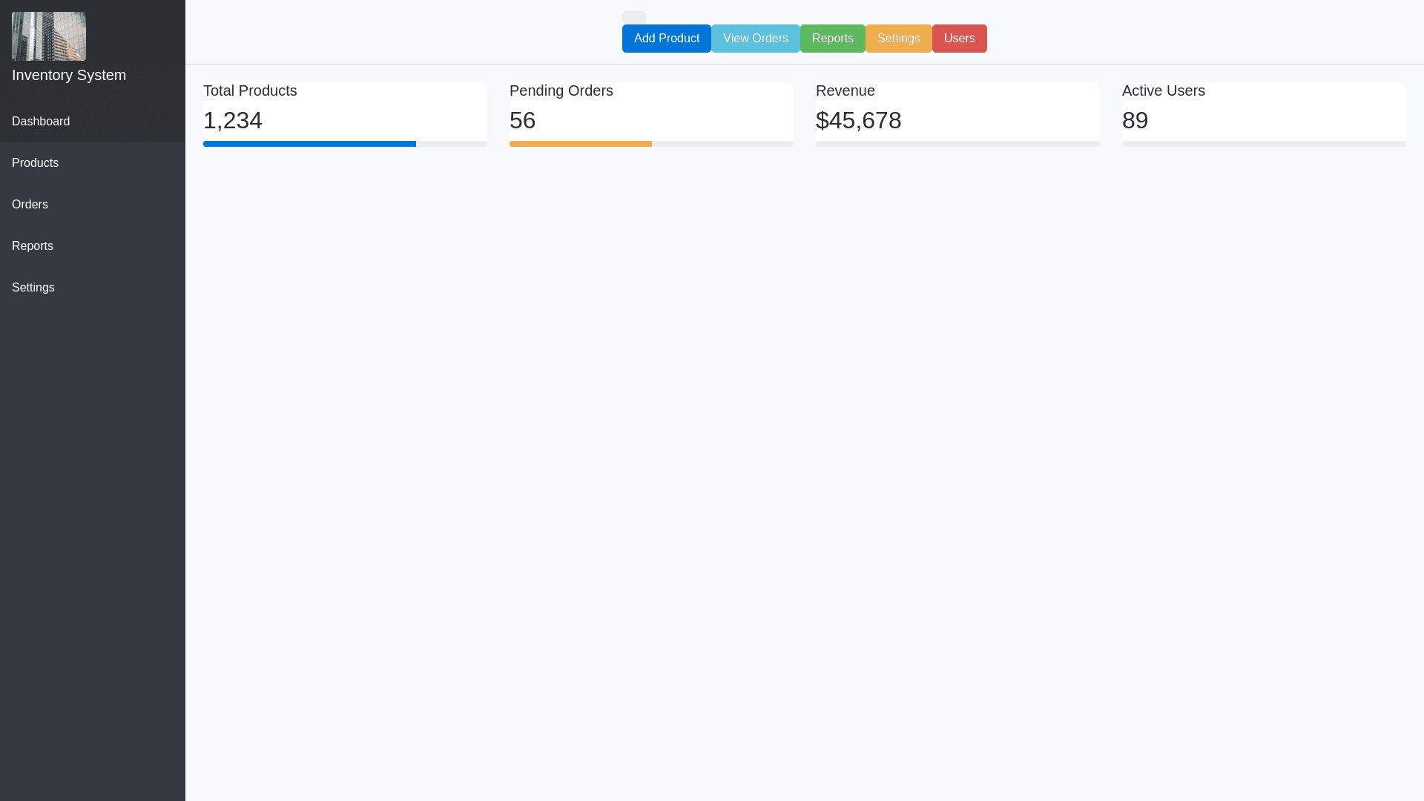Navigate to Settings in the sidebar

(x=33, y=288)
